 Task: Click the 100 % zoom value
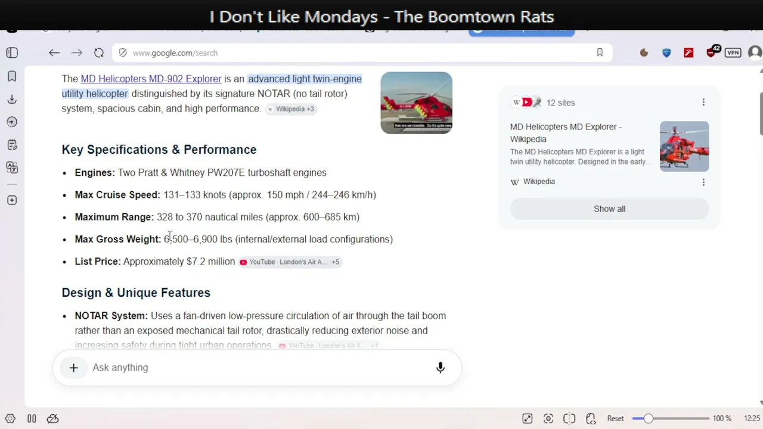(722, 419)
